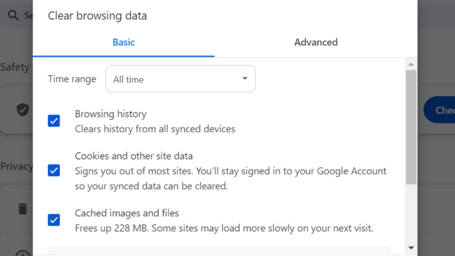The height and width of the screenshot is (256, 455).
Task: Select the Basic tab
Action: tap(123, 42)
